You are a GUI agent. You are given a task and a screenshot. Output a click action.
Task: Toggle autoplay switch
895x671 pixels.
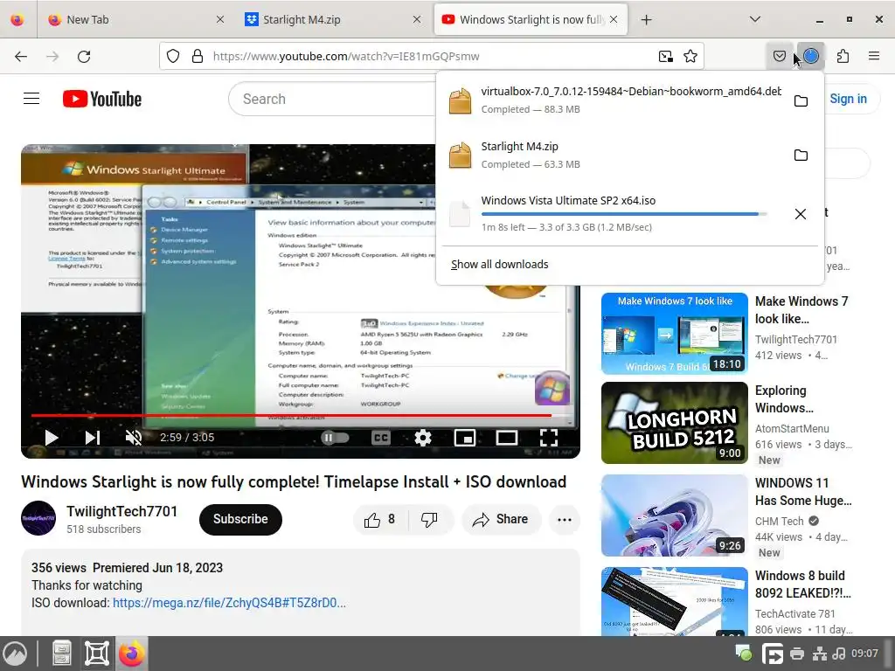coord(335,438)
